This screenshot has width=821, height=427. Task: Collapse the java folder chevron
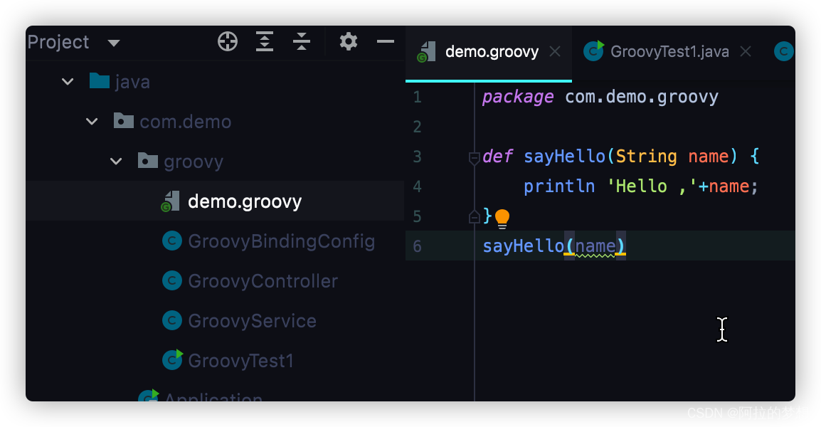point(68,82)
